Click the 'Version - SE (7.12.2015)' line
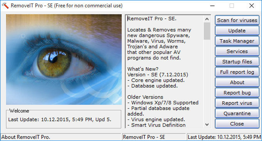262x141 pixels. [158, 74]
